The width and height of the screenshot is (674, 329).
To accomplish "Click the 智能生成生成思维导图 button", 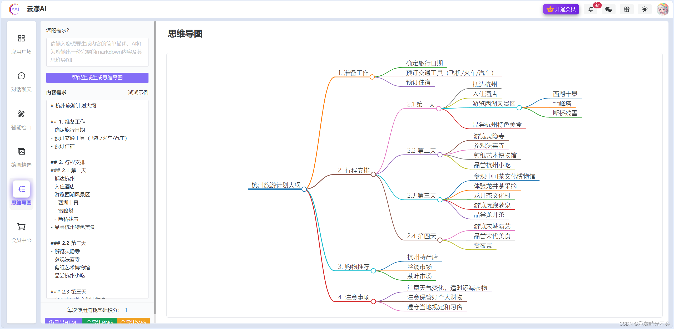I will (97, 78).
